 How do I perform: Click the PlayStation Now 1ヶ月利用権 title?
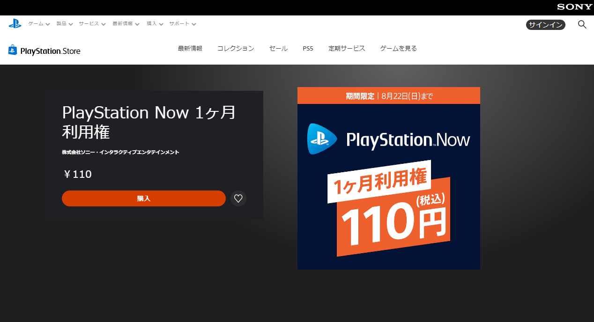[149, 123]
